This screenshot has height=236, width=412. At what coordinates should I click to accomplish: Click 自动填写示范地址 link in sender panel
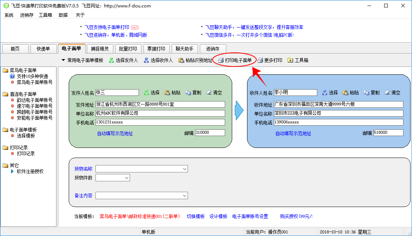[115, 133]
